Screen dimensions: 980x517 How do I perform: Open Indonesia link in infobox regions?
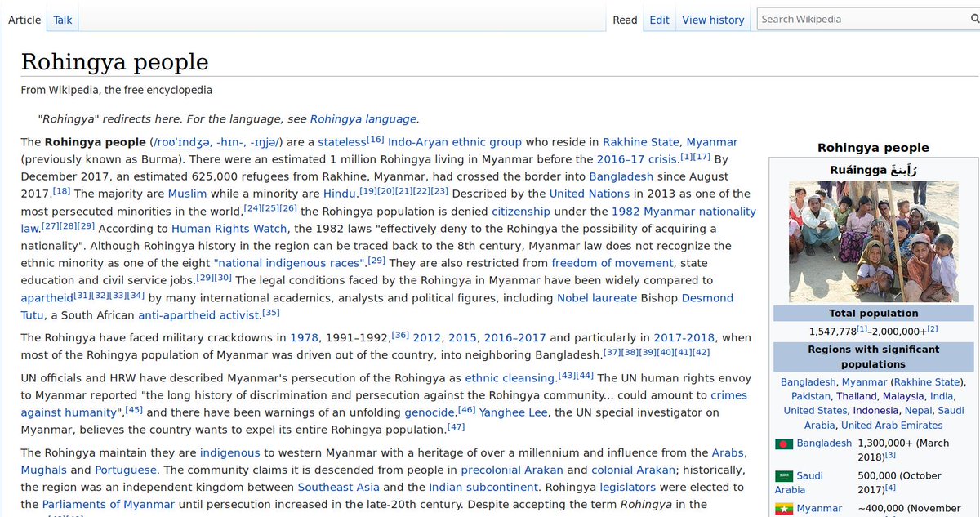(874, 411)
